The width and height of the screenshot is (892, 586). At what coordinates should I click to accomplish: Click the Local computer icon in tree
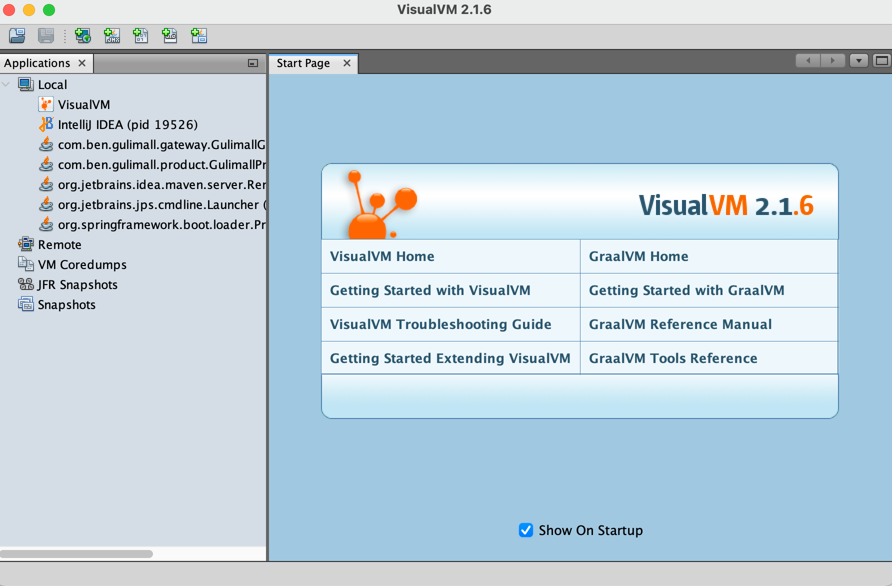pyautogui.click(x=26, y=84)
